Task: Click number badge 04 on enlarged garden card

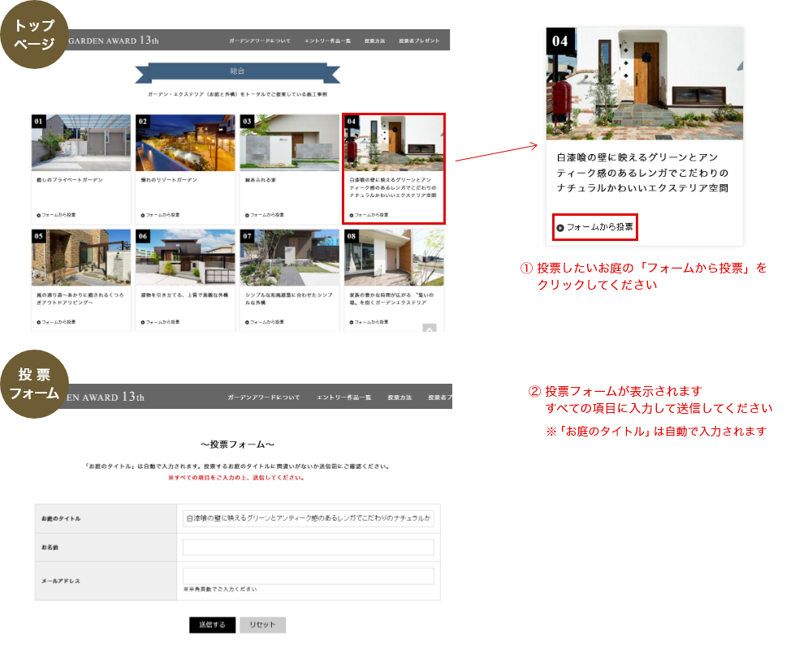Action: [560, 41]
